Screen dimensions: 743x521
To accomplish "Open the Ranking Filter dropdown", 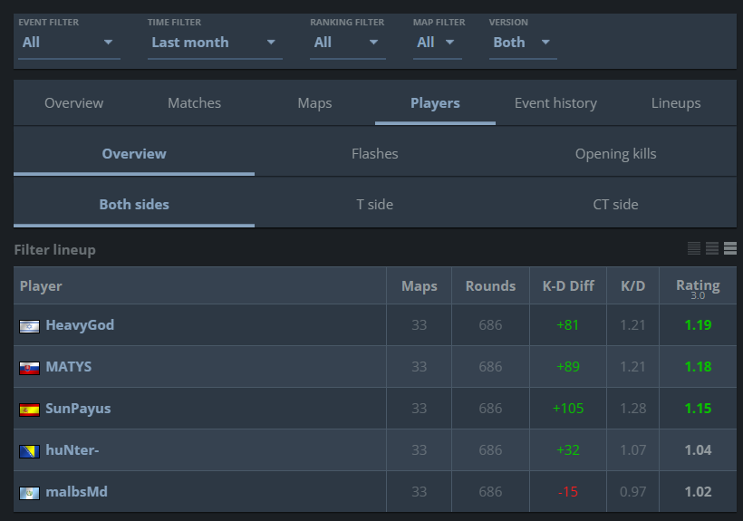I will (348, 43).
